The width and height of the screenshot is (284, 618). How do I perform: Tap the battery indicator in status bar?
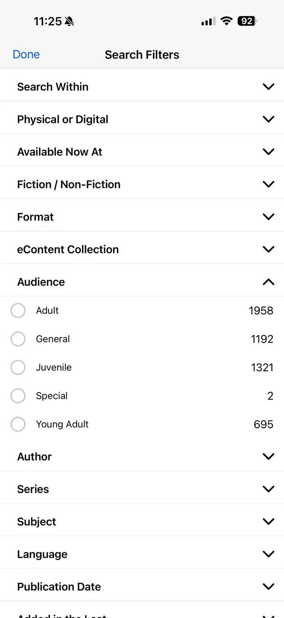click(247, 21)
